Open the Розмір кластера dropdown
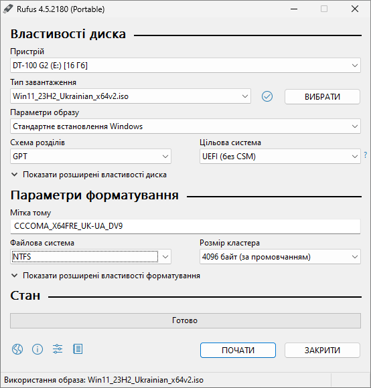Screen dimensions: 371x388 (280, 257)
